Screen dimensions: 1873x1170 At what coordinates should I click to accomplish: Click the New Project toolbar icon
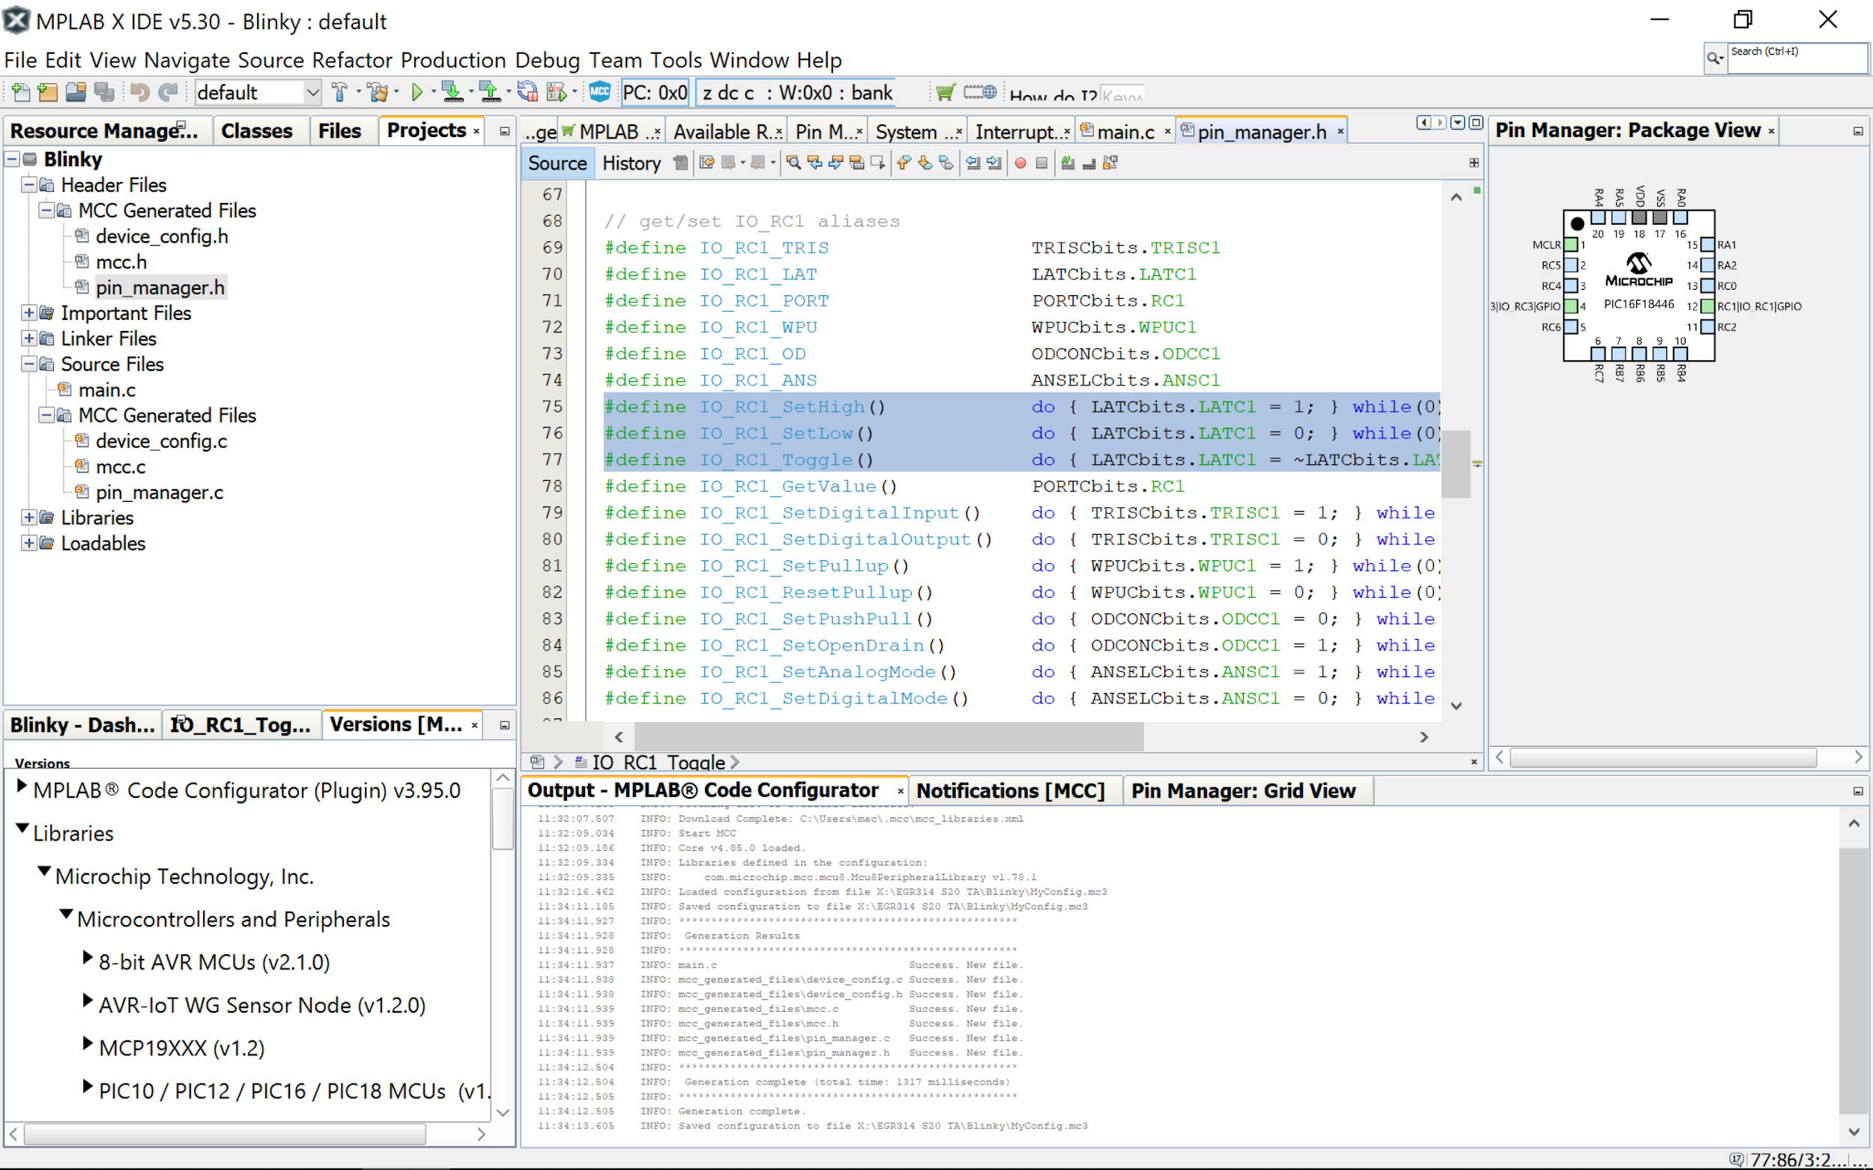pyautogui.click(x=48, y=93)
